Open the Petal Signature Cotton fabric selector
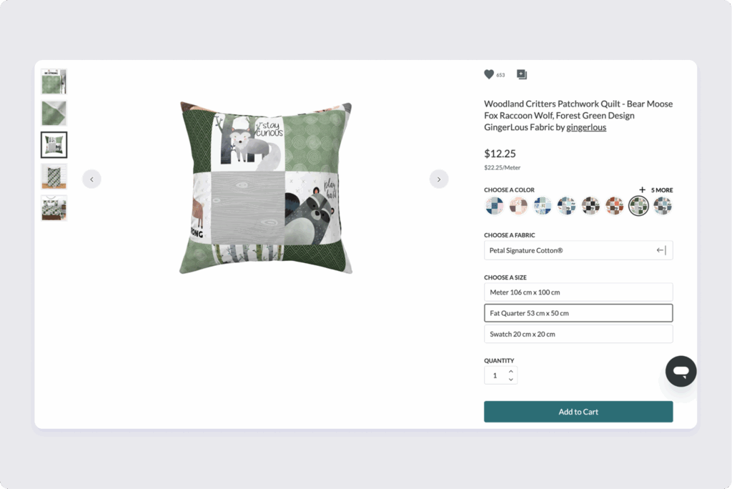The width and height of the screenshot is (732, 489). coord(578,250)
